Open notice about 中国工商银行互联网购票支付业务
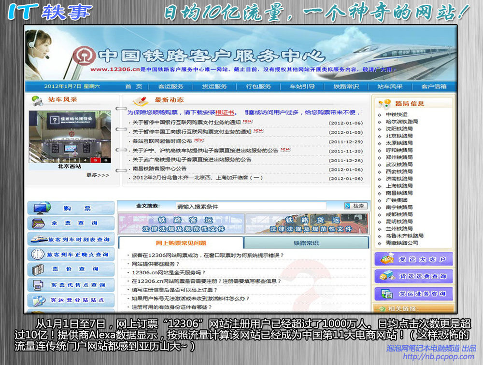The width and height of the screenshot is (483, 365). coord(192,131)
